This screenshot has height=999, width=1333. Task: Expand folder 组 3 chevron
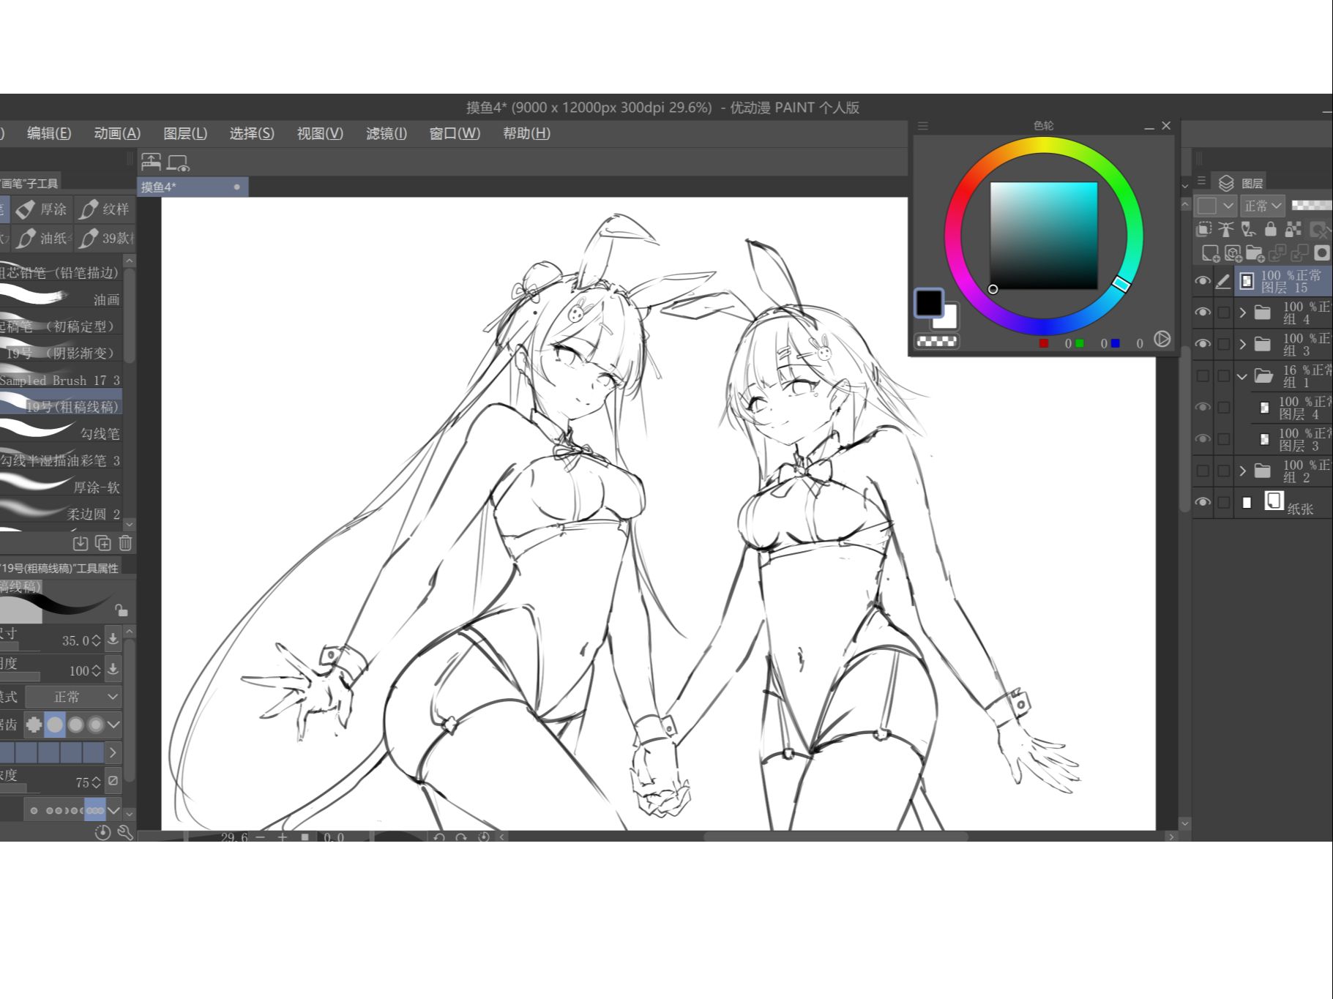[1242, 344]
